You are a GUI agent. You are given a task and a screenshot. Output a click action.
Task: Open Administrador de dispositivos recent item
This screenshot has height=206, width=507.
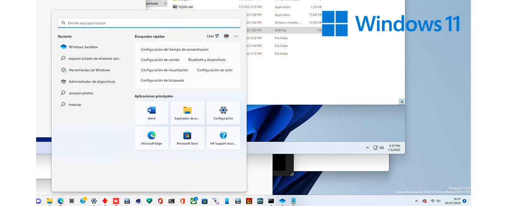click(88, 82)
